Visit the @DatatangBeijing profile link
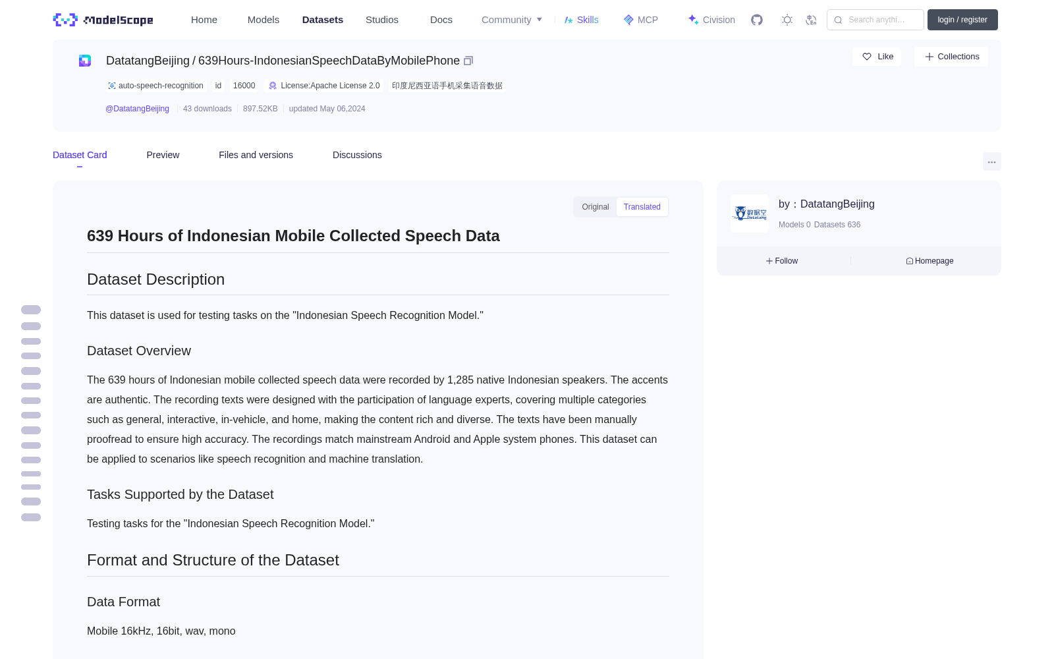The width and height of the screenshot is (1054, 659). tap(137, 109)
